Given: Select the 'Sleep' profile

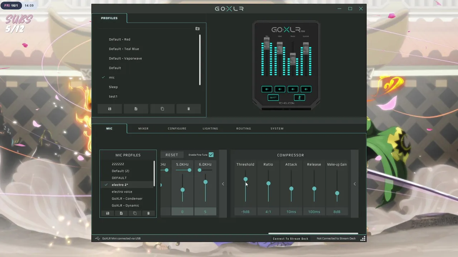Looking at the screenshot, I should [x=113, y=87].
